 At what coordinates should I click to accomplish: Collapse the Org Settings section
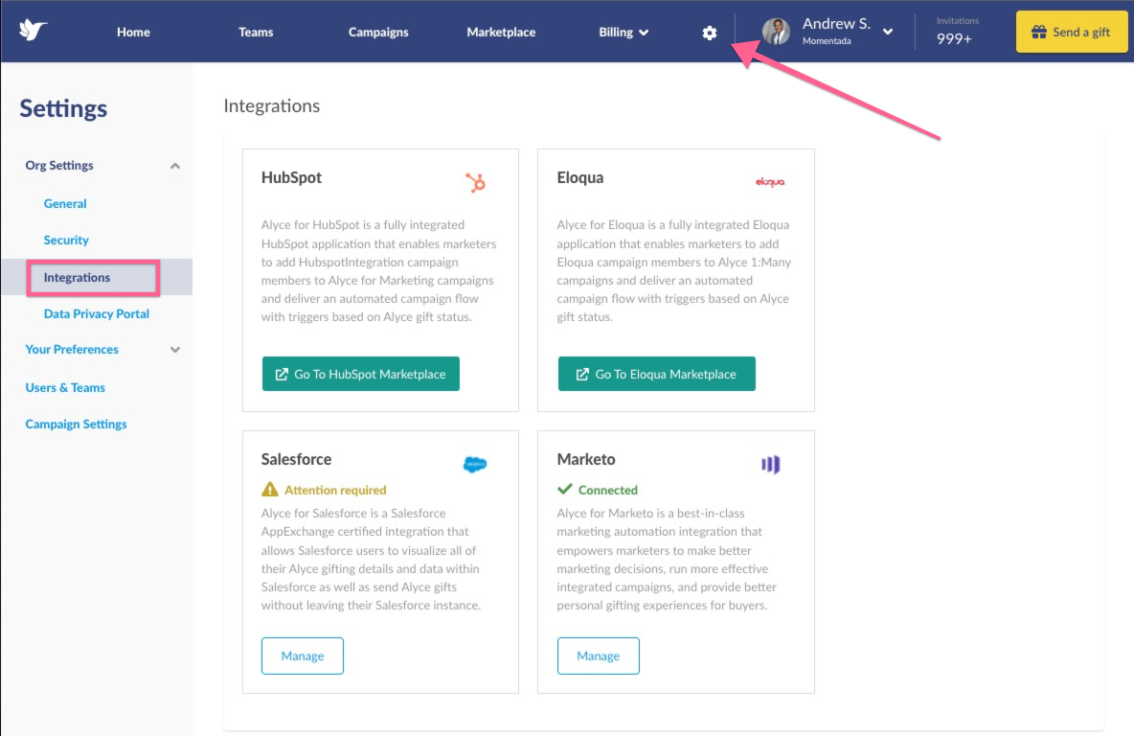(175, 166)
